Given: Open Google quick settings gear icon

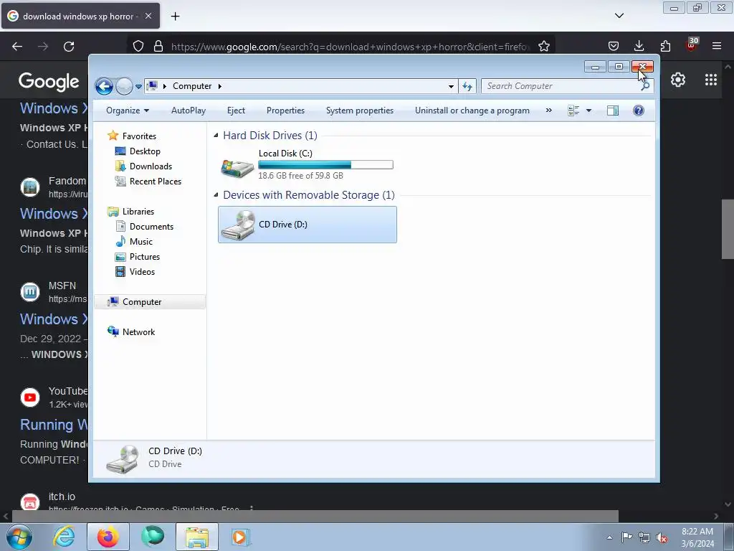Looking at the screenshot, I should pyautogui.click(x=678, y=80).
